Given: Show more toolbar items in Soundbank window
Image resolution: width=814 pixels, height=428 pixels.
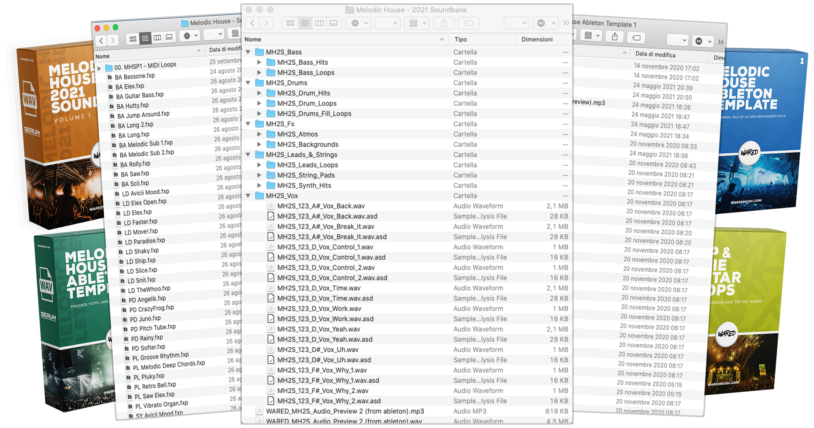Looking at the screenshot, I should point(566,23).
